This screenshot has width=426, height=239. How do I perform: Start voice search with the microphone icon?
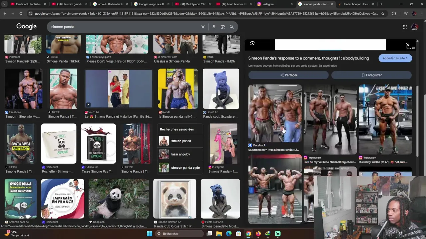(214, 27)
